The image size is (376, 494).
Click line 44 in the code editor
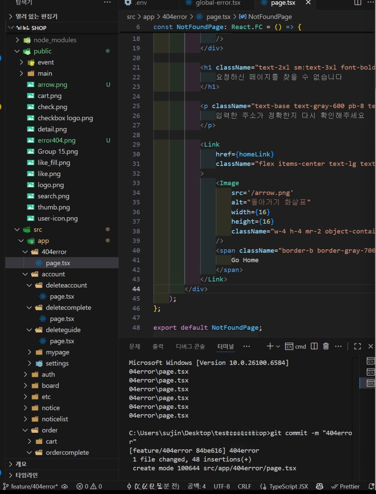(x=247, y=289)
